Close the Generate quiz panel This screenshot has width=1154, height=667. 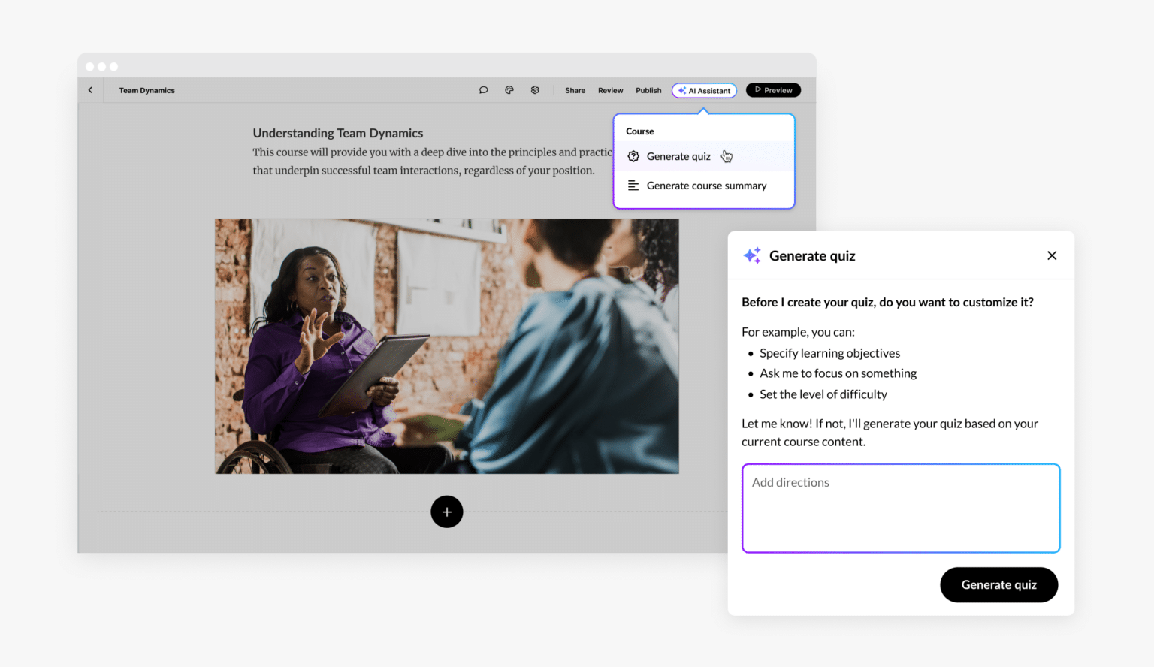1052,255
